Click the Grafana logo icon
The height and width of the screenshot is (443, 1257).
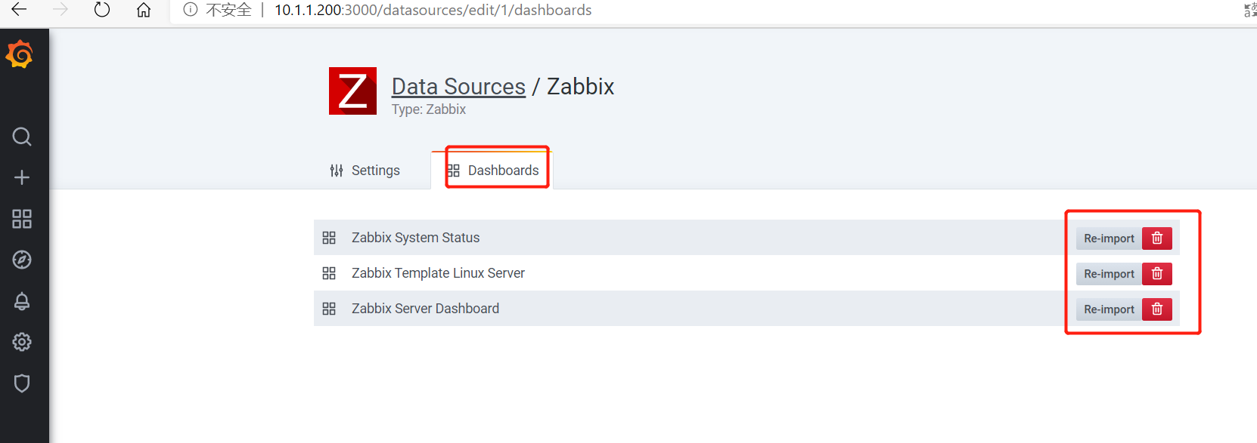point(20,54)
